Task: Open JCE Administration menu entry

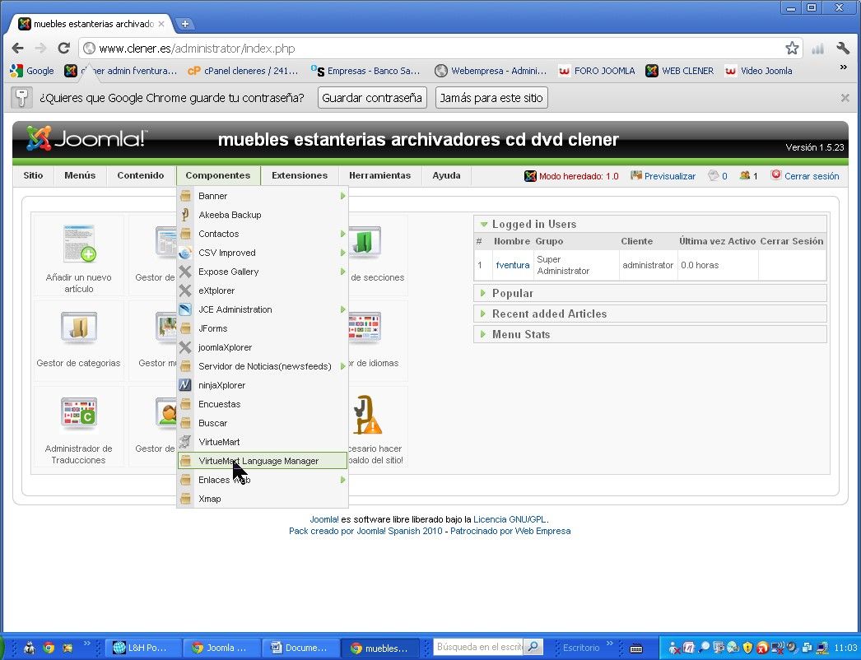Action: pos(263,309)
